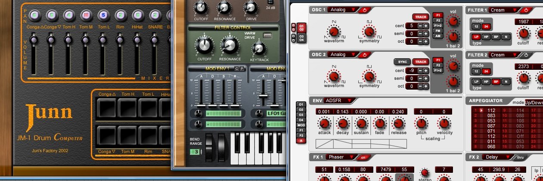Toggle the OSC 2 power button

[x=364, y=55]
